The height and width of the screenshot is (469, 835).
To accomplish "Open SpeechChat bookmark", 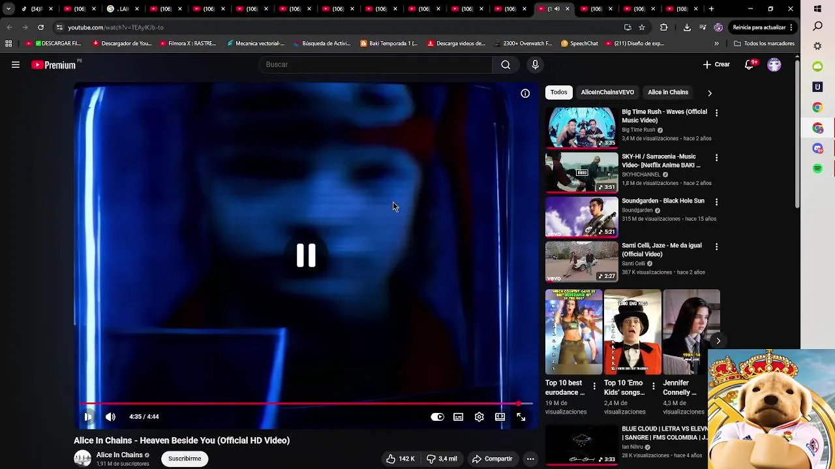I will click(579, 44).
